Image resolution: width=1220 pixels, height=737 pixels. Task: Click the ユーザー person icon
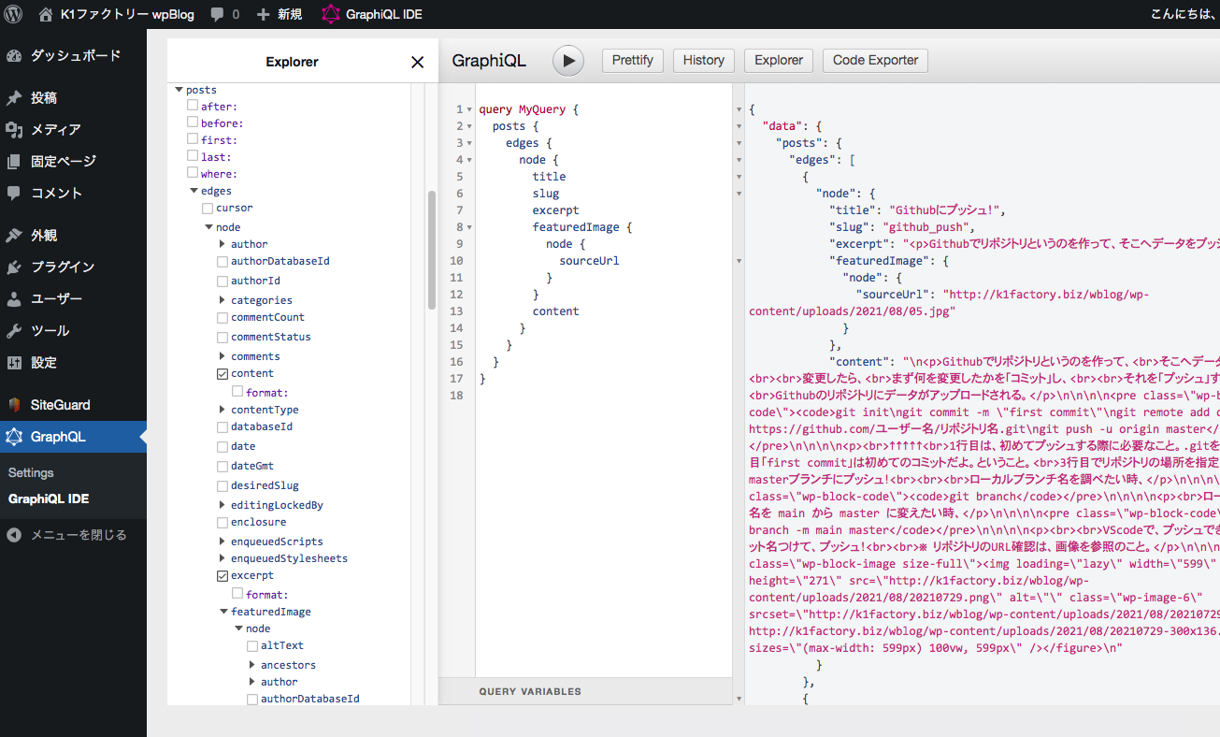(14, 299)
